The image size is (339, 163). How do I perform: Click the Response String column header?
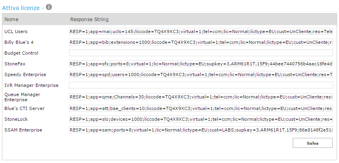point(89,20)
